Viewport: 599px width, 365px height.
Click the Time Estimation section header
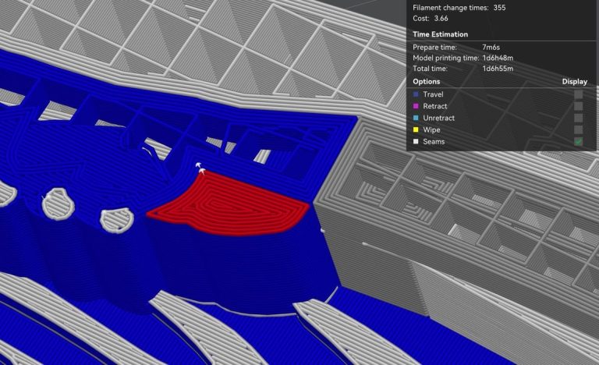[440, 34]
